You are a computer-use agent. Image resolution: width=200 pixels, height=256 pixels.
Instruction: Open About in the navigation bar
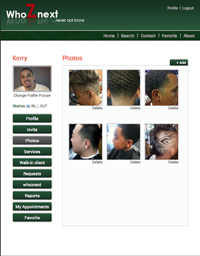click(189, 35)
